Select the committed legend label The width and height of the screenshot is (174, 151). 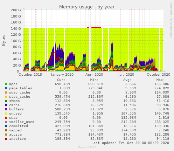pyautogui.click(x=19, y=126)
